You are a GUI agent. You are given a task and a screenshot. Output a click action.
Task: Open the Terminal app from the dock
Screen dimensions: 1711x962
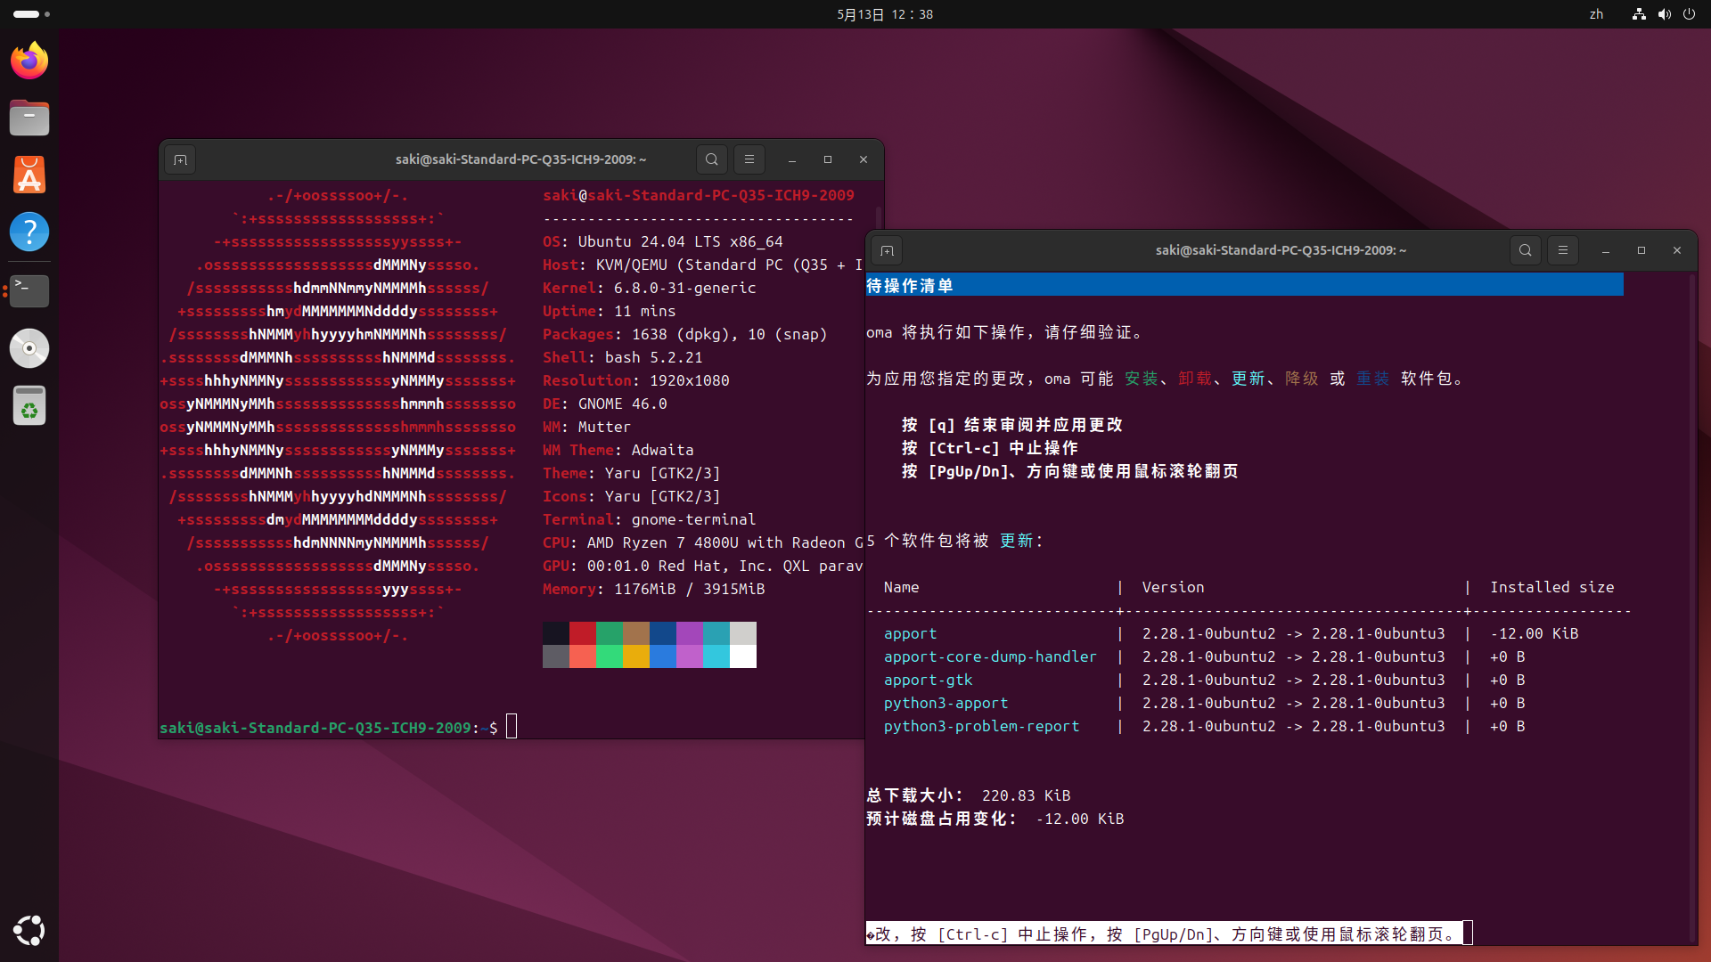tap(29, 290)
